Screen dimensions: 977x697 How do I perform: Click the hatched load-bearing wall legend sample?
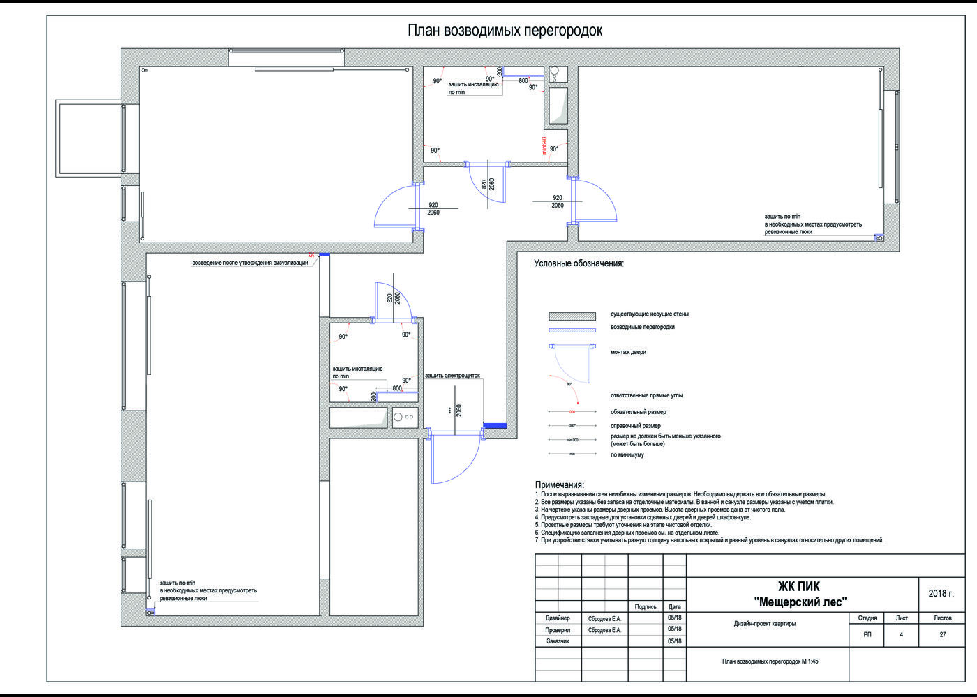pos(572,316)
